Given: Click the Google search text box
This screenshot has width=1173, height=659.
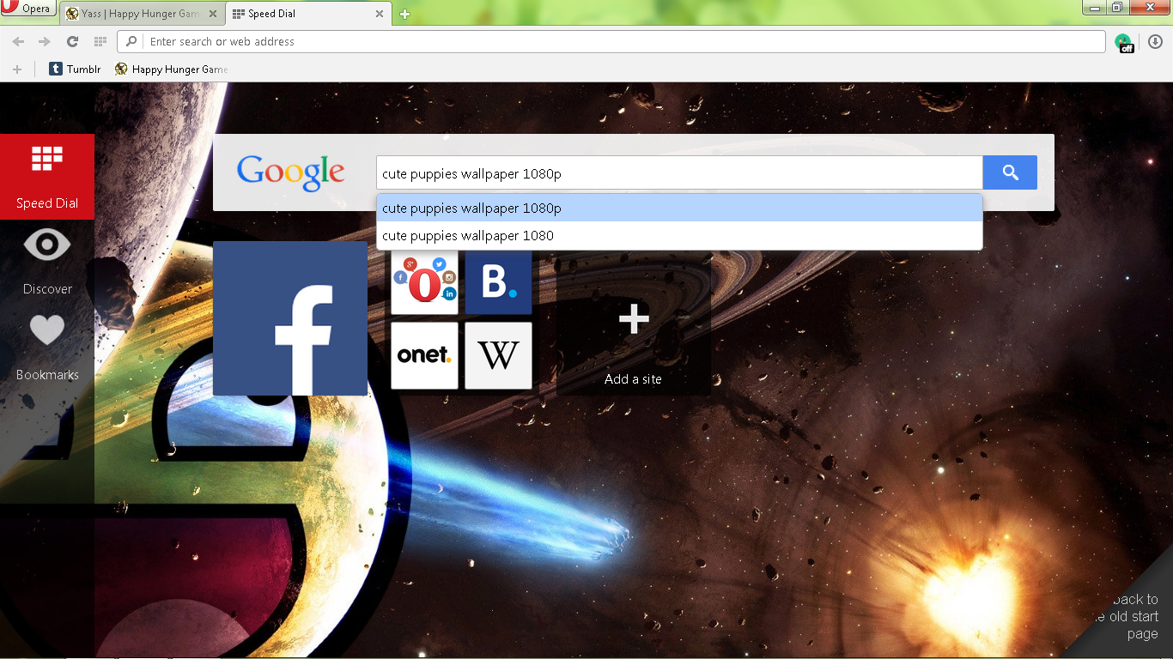Looking at the screenshot, I should click(679, 172).
